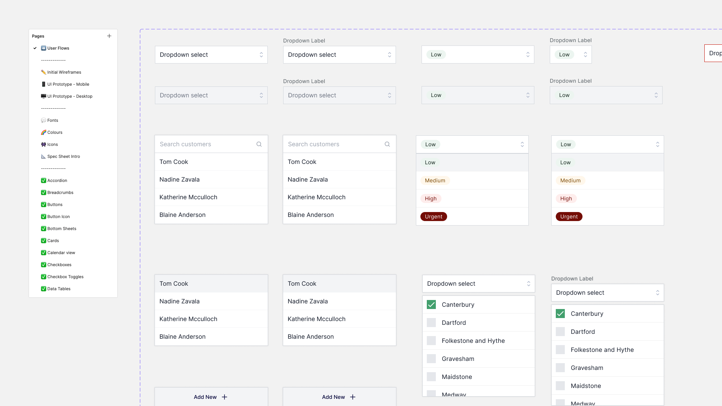Image resolution: width=722 pixels, height=406 pixels.
Task: Check Gravesham in the unlabeled dropdown list
Action: pos(431,359)
